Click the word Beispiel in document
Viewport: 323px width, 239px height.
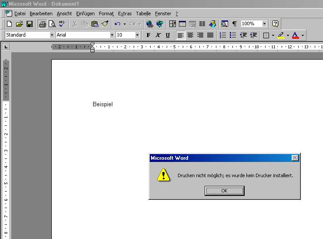103,104
